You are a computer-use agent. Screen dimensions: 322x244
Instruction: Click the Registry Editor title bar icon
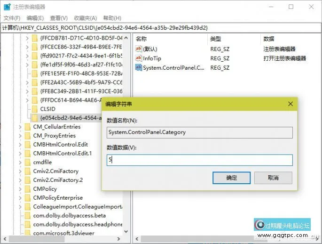point(7,7)
